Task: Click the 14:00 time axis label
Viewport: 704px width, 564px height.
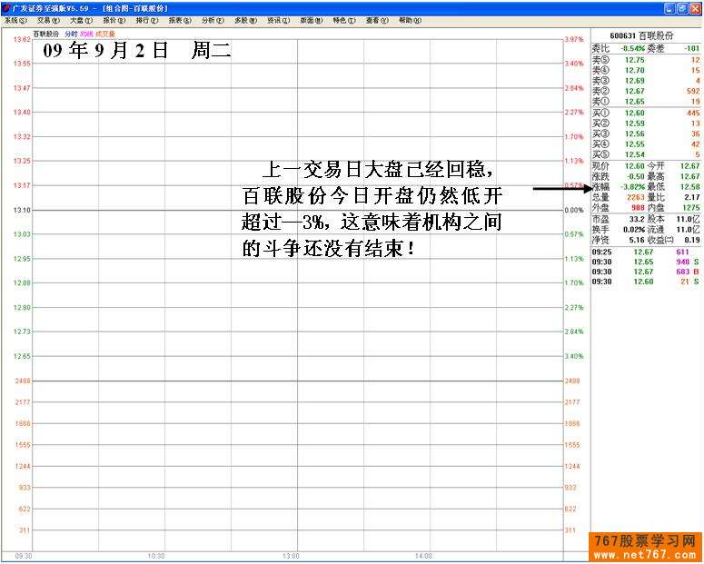Action: (423, 557)
